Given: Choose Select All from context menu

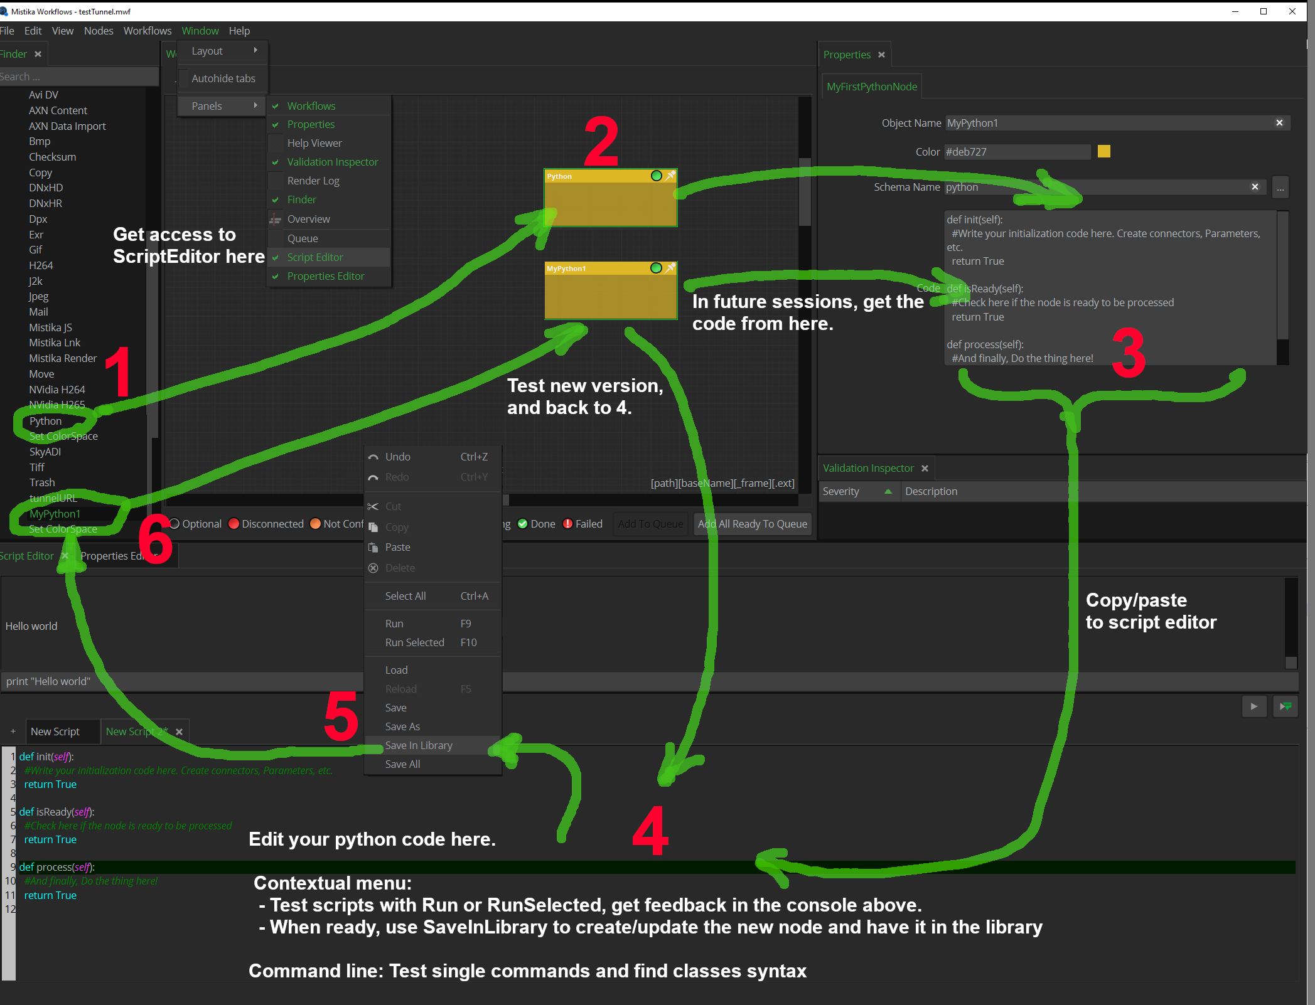Looking at the screenshot, I should [x=432, y=596].
